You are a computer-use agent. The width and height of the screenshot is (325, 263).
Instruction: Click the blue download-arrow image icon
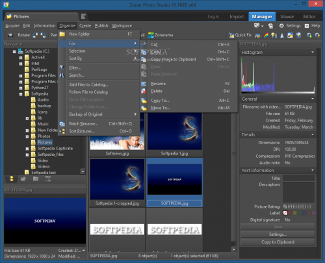pos(298,35)
